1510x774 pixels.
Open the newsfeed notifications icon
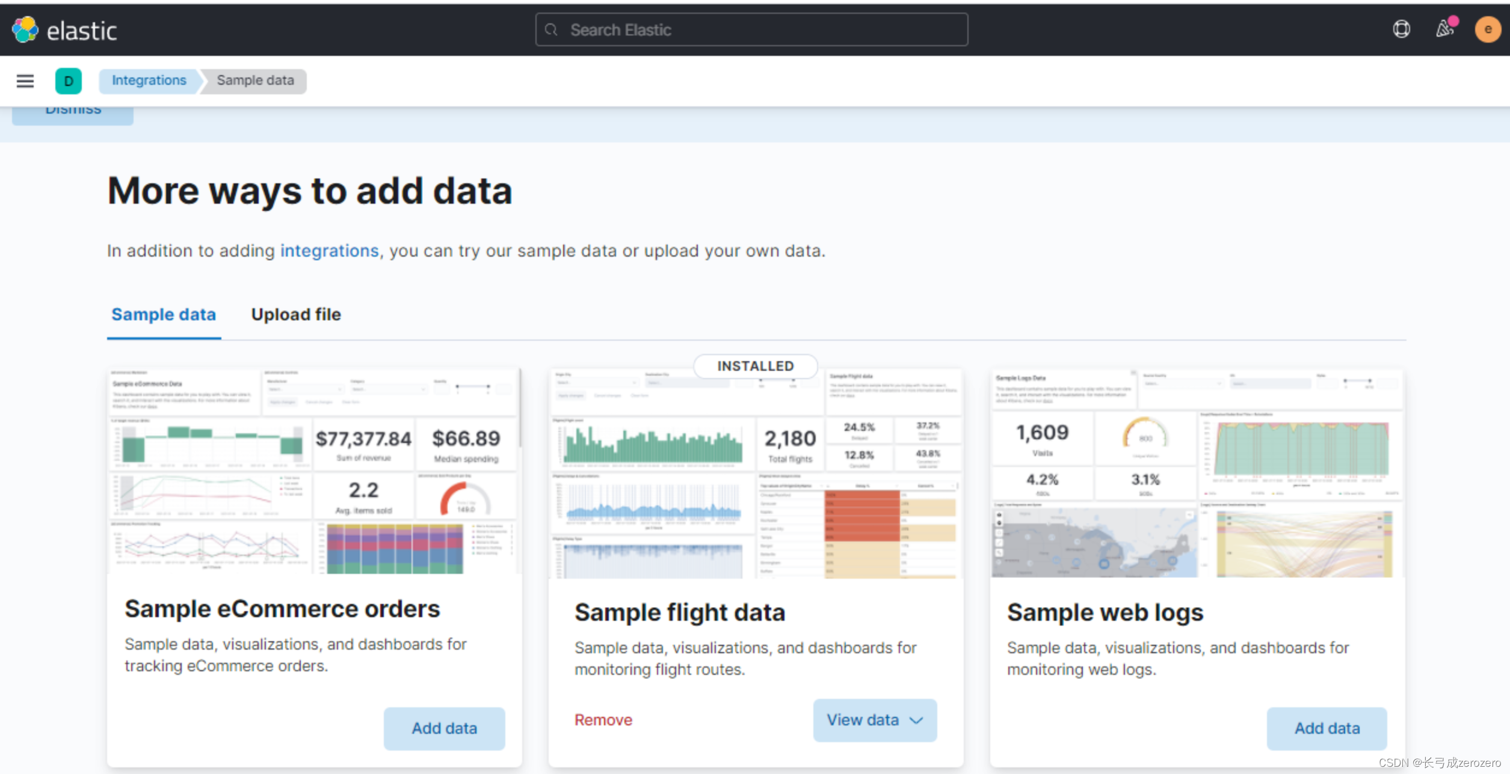click(x=1445, y=28)
